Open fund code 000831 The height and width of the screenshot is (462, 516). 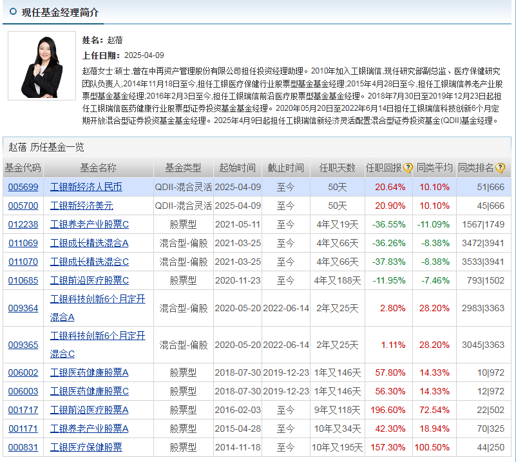tap(23, 448)
